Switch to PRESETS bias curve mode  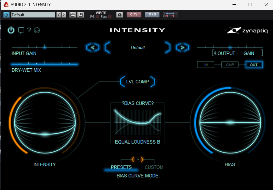[121, 167]
